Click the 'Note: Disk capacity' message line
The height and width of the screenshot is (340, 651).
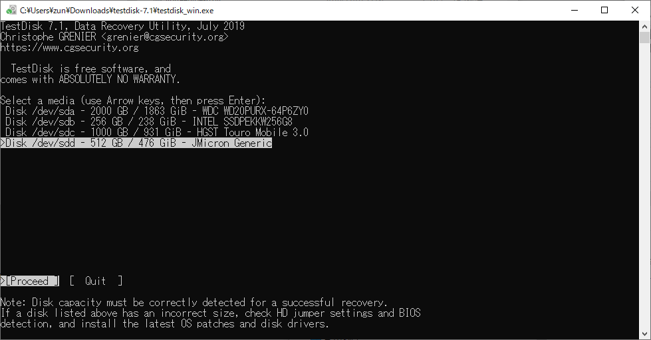click(x=194, y=302)
